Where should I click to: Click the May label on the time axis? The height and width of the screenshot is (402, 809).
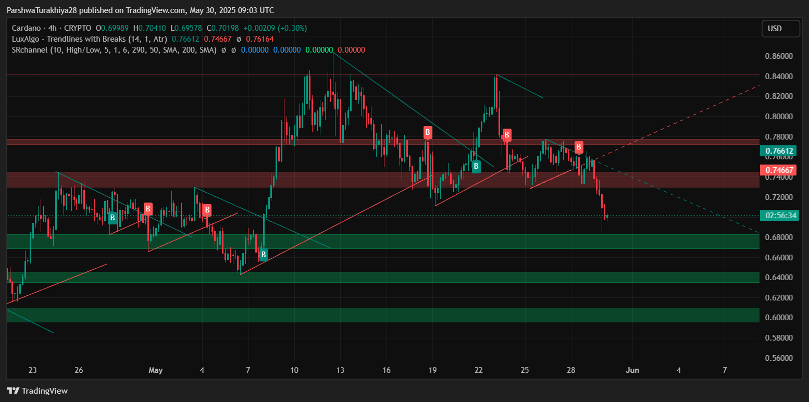(156, 370)
